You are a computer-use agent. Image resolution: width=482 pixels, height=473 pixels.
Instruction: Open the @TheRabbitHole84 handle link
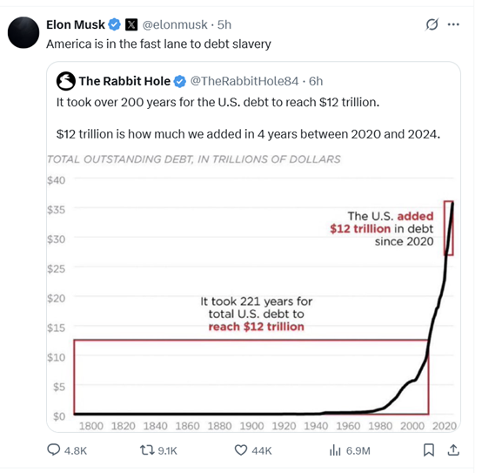[x=244, y=81]
